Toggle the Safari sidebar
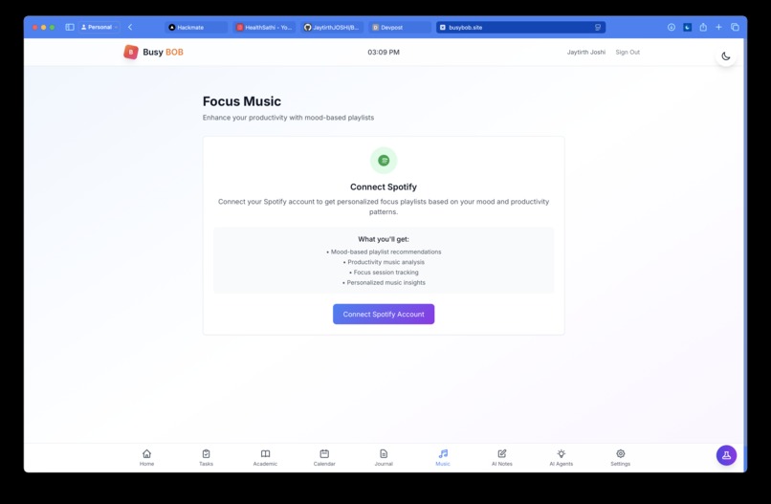Viewport: 771px width, 504px height. pos(70,27)
